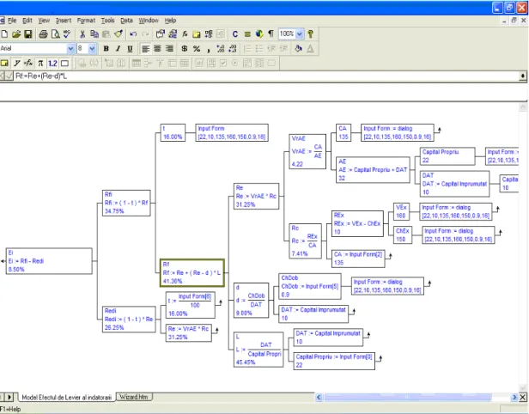Viewport: 529px width, 414px height.
Task: Expand the formula bar dropdown arrow
Action: (x=522, y=76)
